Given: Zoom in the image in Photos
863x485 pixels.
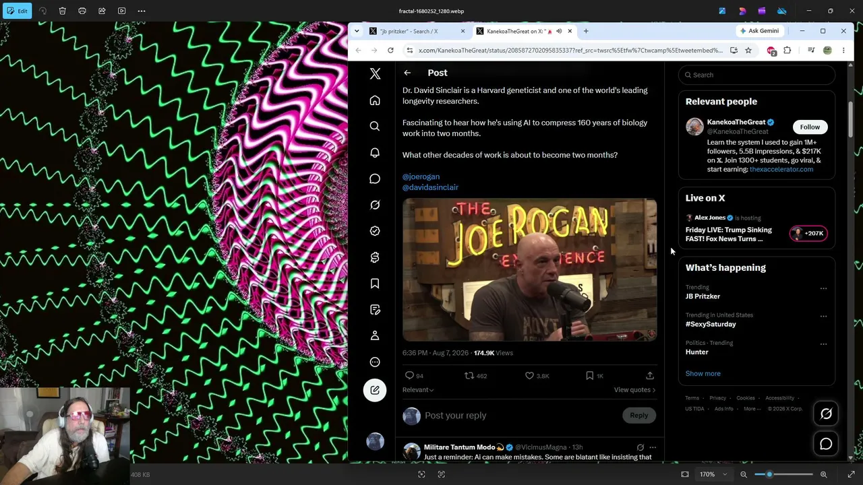Looking at the screenshot, I should 823,474.
